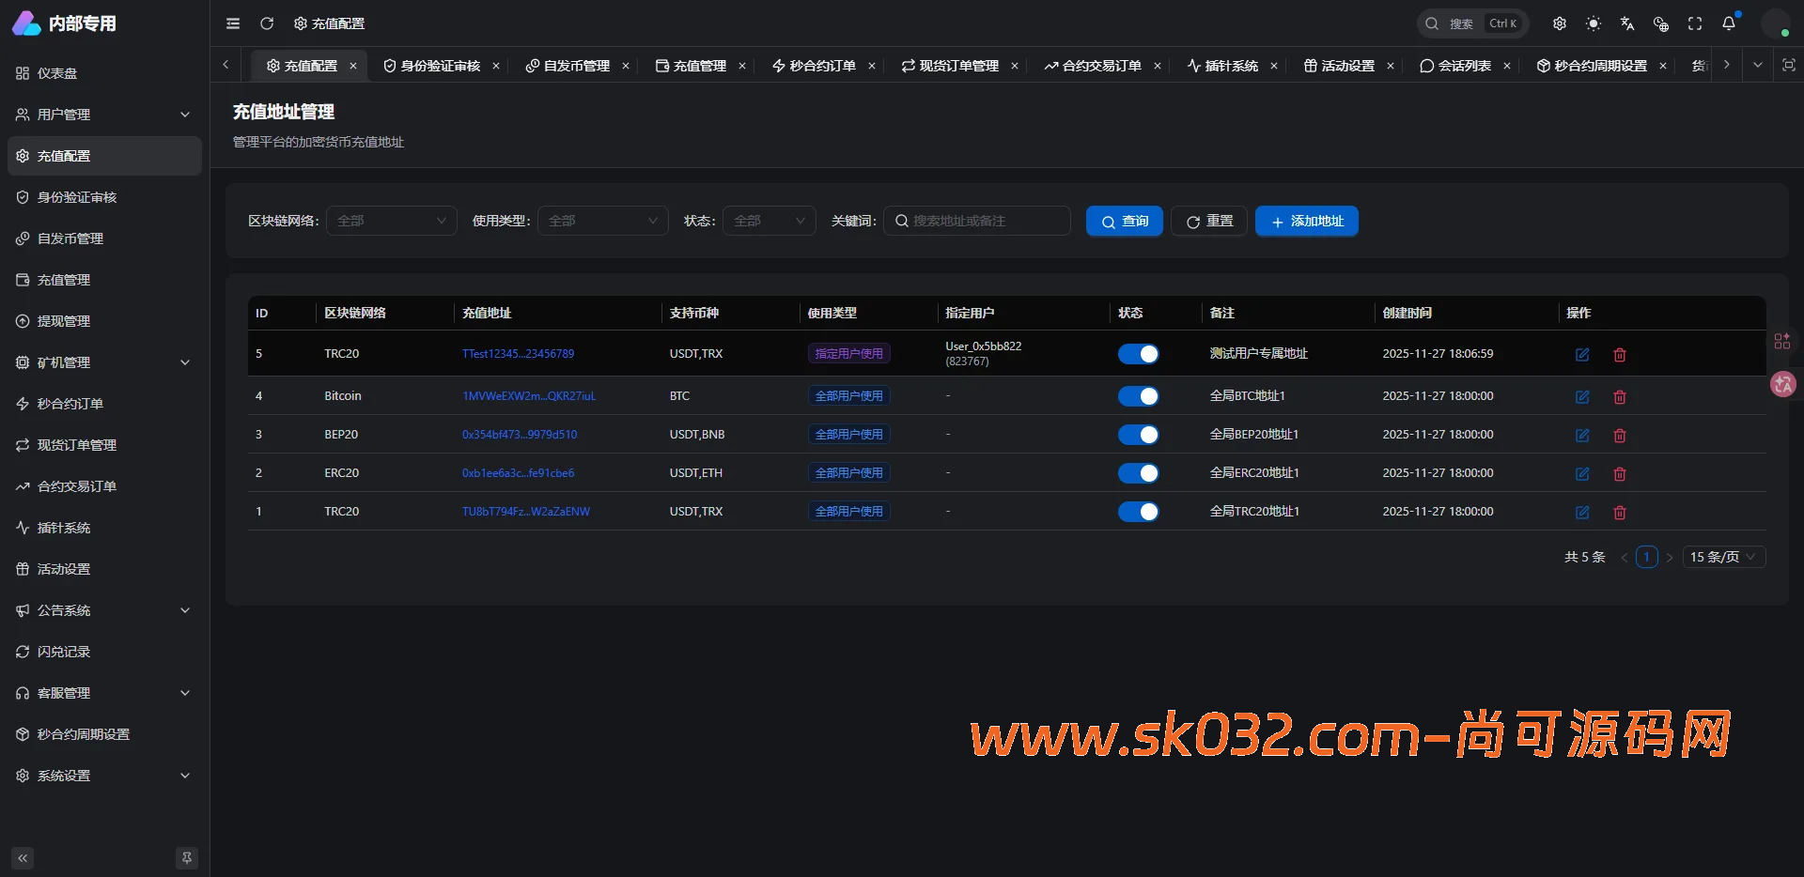Open 闪兑记录 in the sidebar
1804x877 pixels.
tap(63, 651)
